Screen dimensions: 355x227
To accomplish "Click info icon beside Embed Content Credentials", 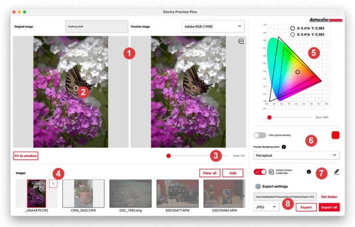I will click(x=308, y=171).
